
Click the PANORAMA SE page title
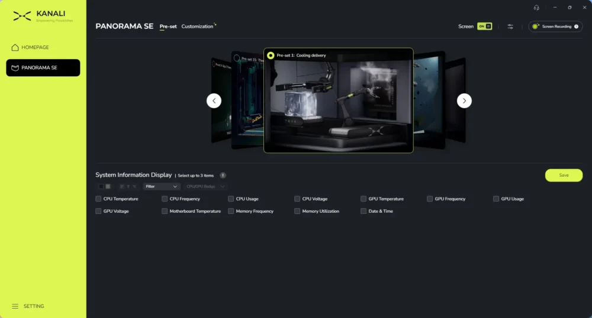pyautogui.click(x=124, y=27)
